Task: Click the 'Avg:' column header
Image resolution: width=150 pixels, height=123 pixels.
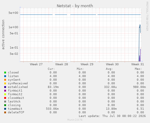Action: [x=109, y=69]
